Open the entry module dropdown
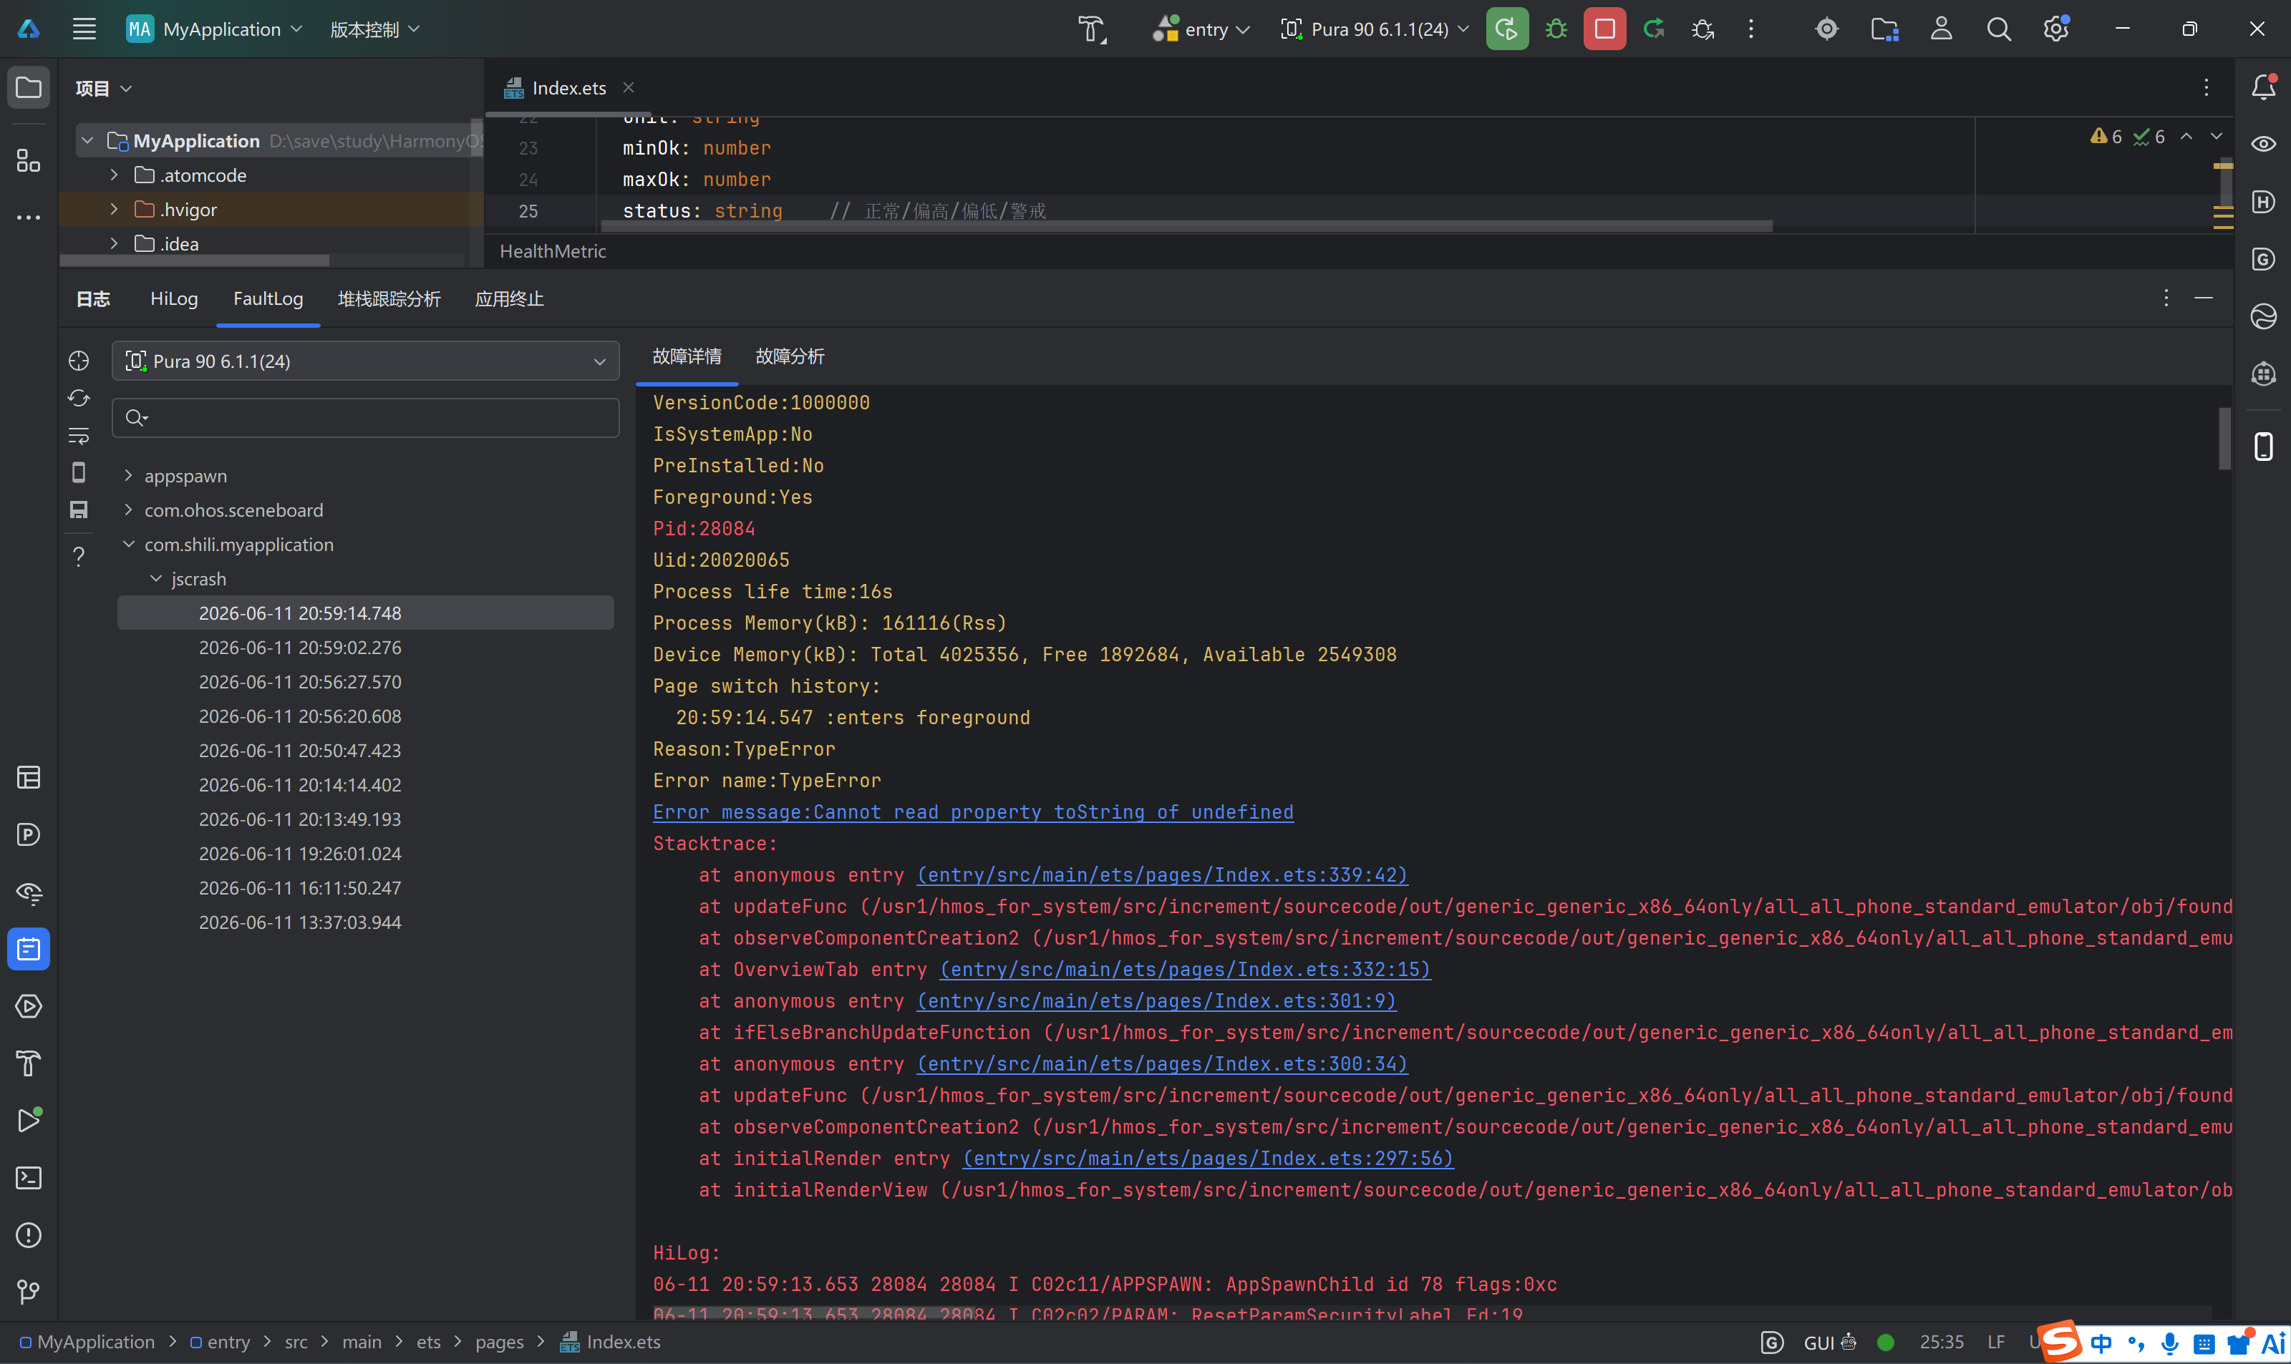The width and height of the screenshot is (2291, 1364). pyautogui.click(x=1201, y=29)
